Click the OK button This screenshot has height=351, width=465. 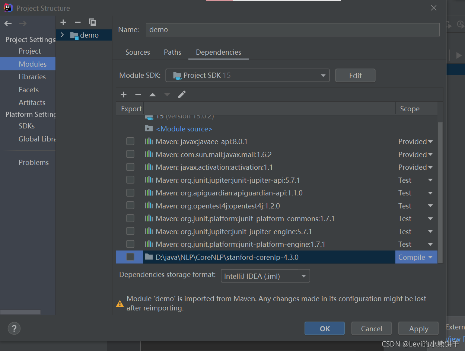(325, 328)
